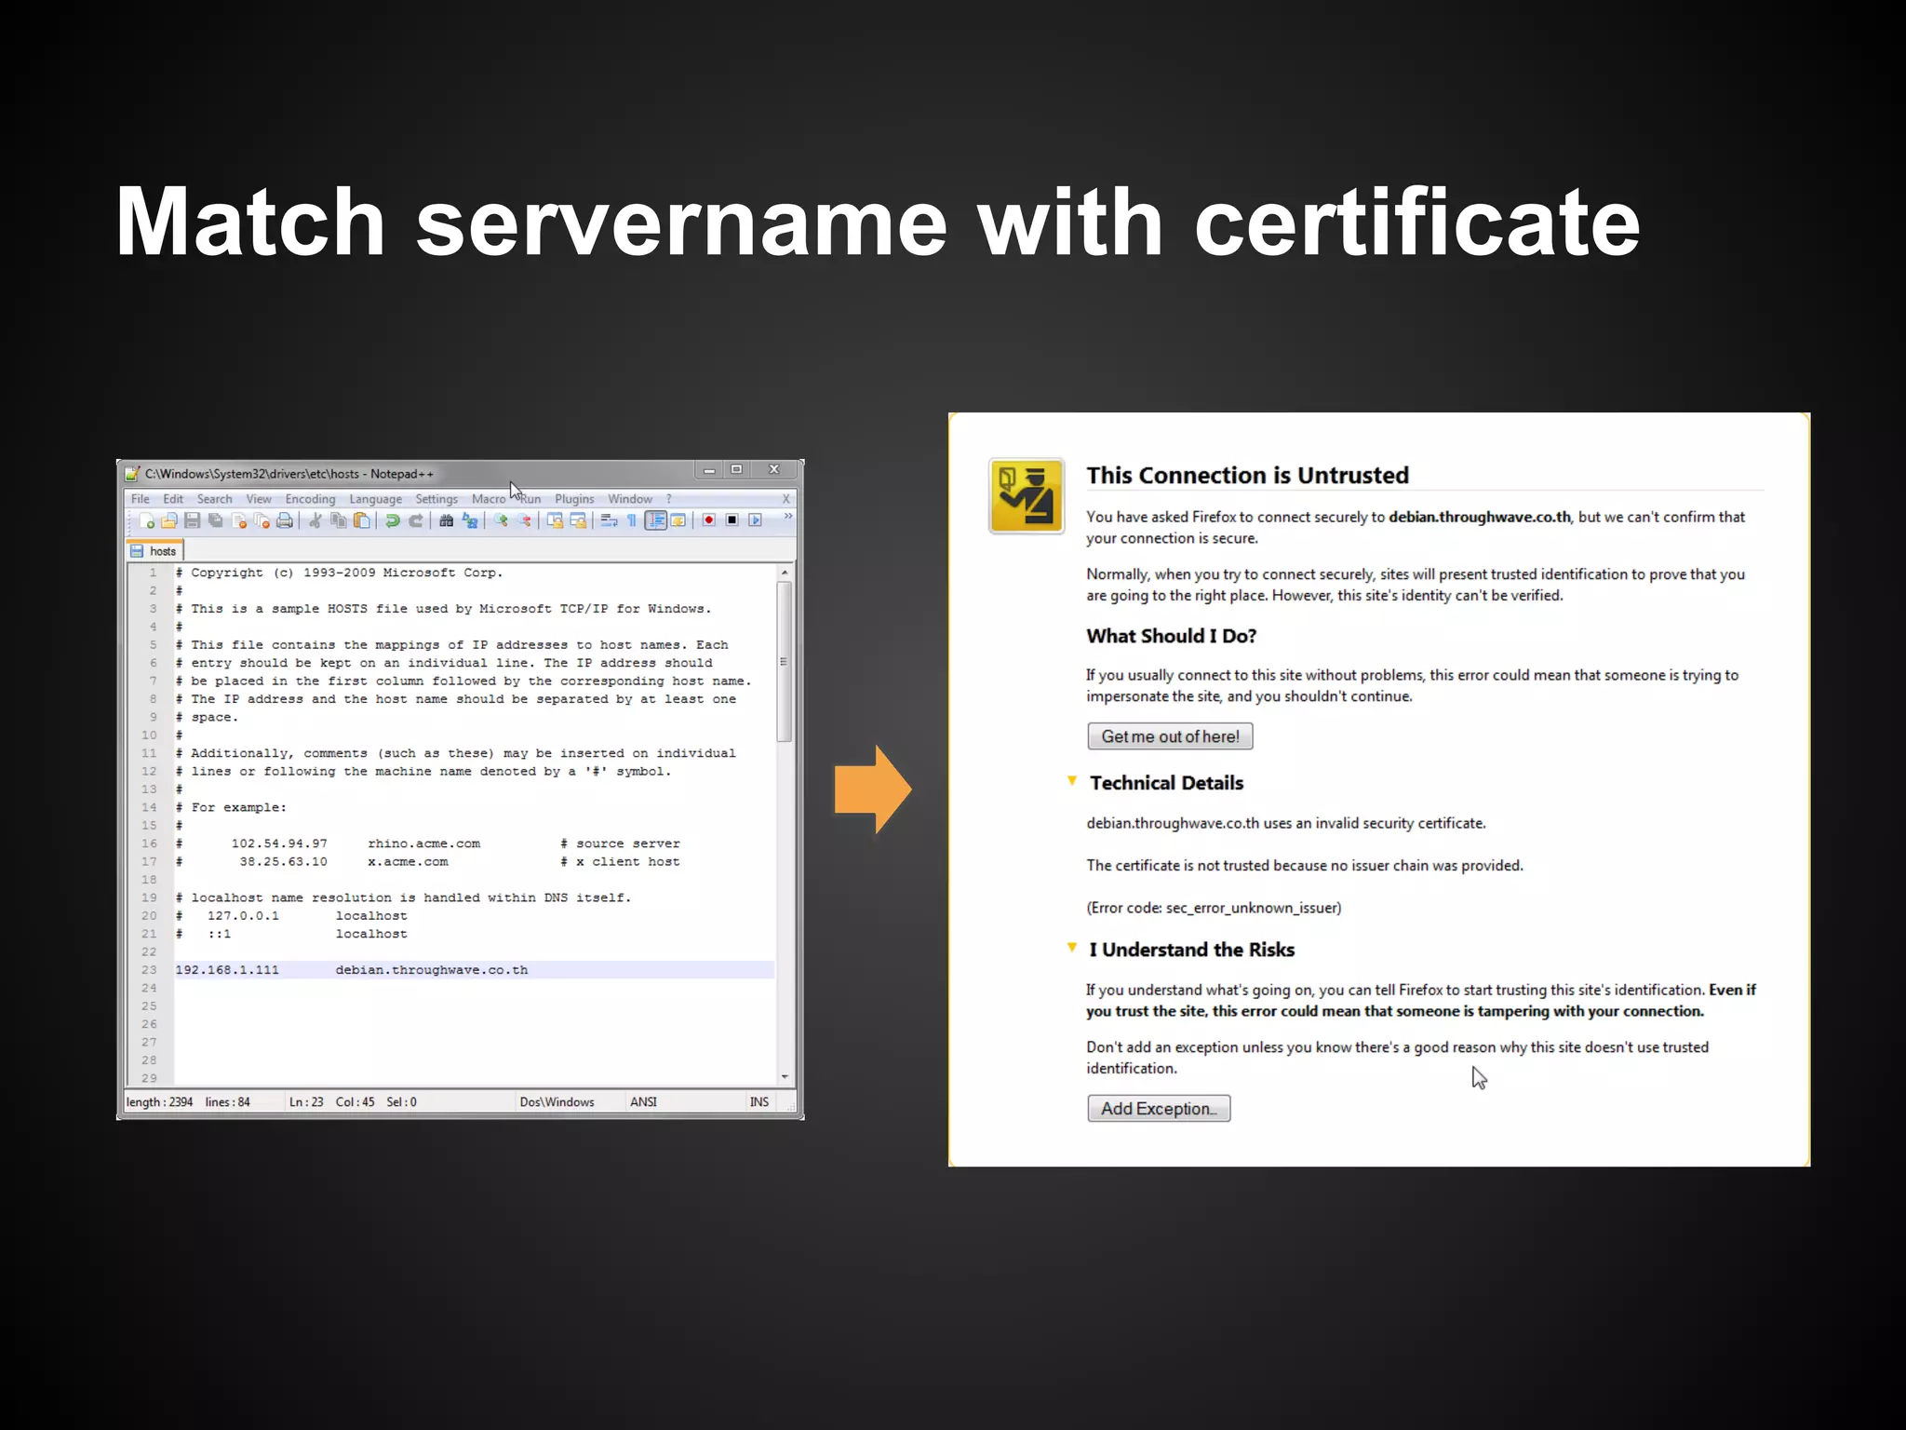Click the green Undo arrow icon
The image size is (1906, 1430).
(x=393, y=520)
